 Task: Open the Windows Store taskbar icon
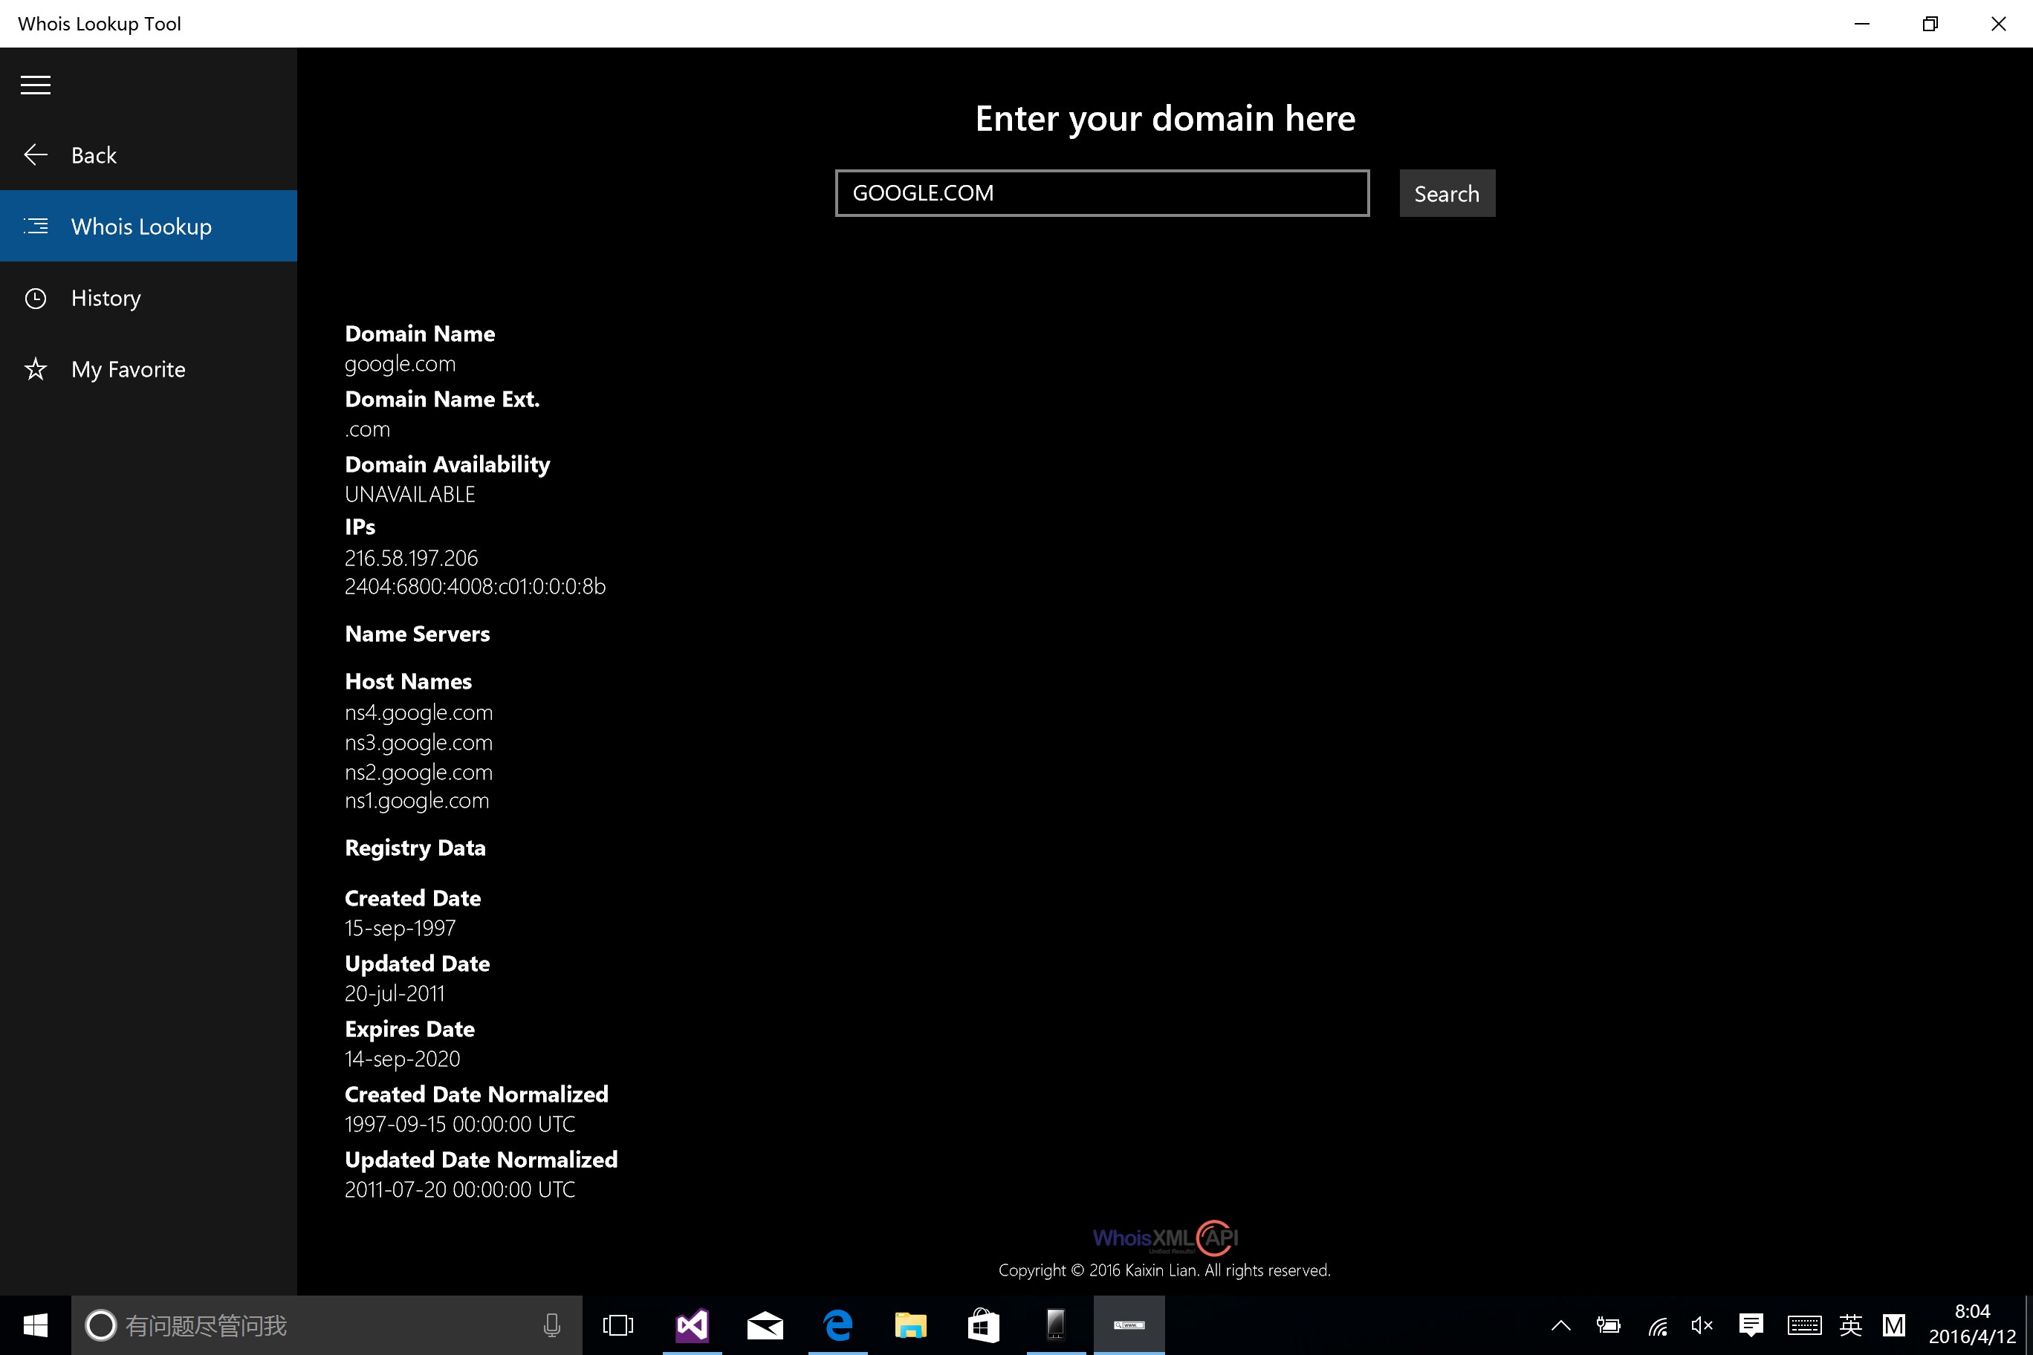coord(983,1325)
